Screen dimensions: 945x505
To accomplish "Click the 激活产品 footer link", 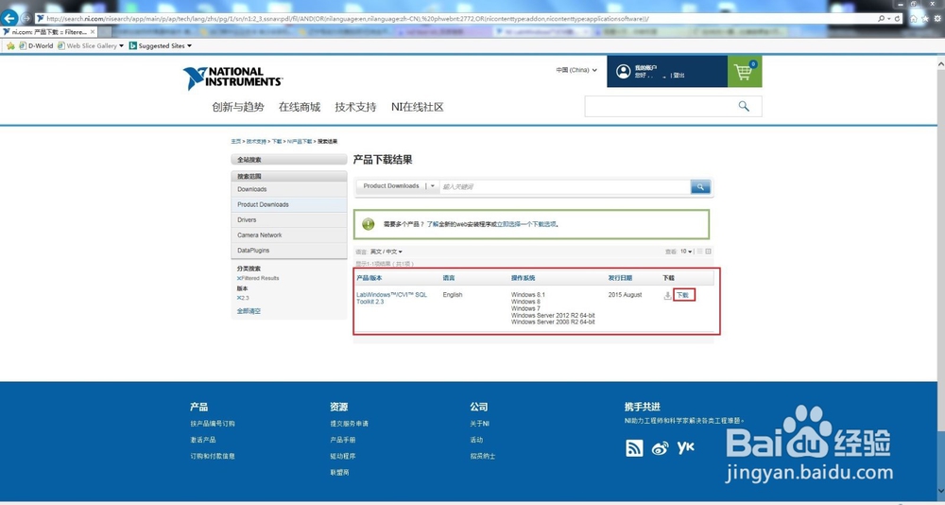I will (203, 440).
